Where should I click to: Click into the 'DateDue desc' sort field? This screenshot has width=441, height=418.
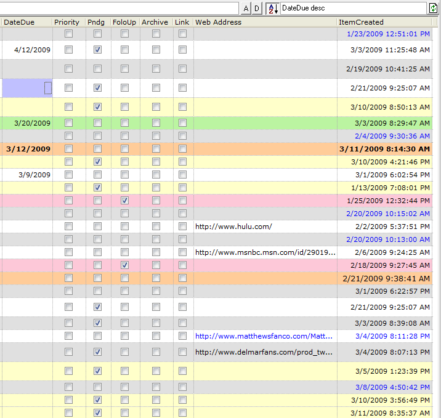coord(354,8)
